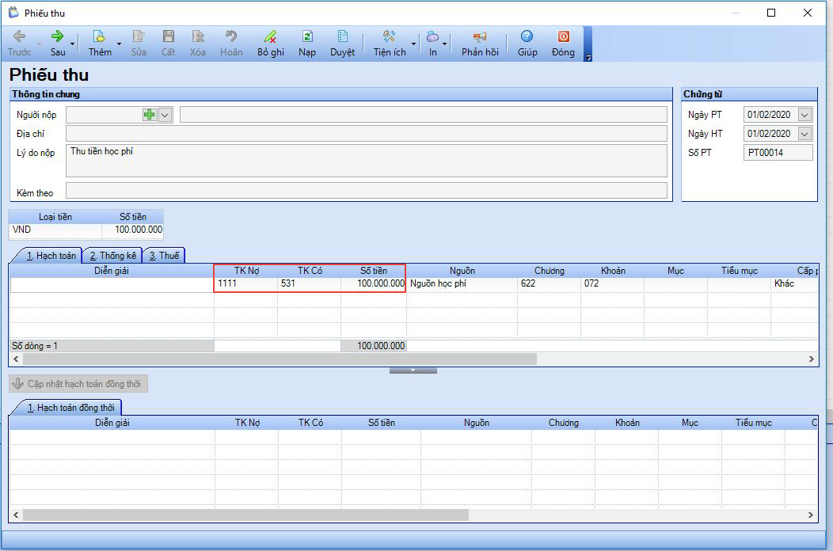833x551 pixels.
Task: Click the Thêm (Add) toolbar icon
Action: click(x=99, y=37)
